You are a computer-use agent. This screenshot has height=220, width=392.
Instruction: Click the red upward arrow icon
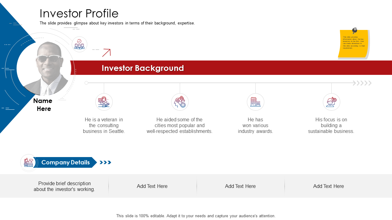(106, 53)
